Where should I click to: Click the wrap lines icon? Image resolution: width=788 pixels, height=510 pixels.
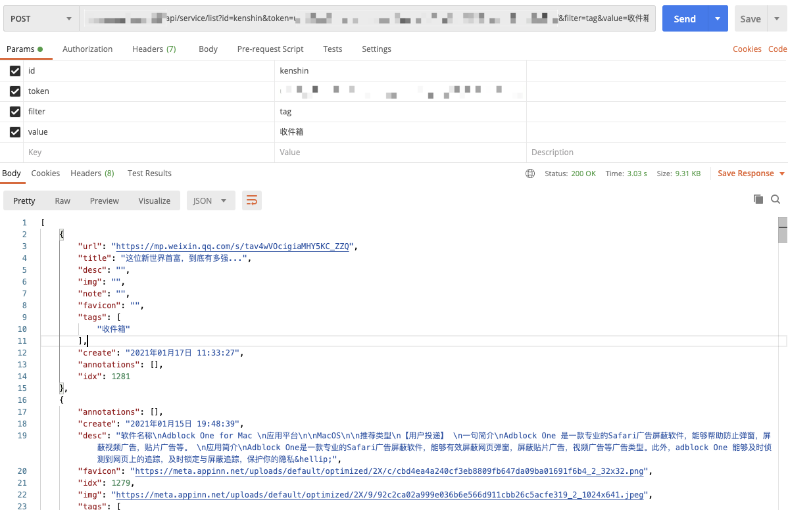coord(252,201)
